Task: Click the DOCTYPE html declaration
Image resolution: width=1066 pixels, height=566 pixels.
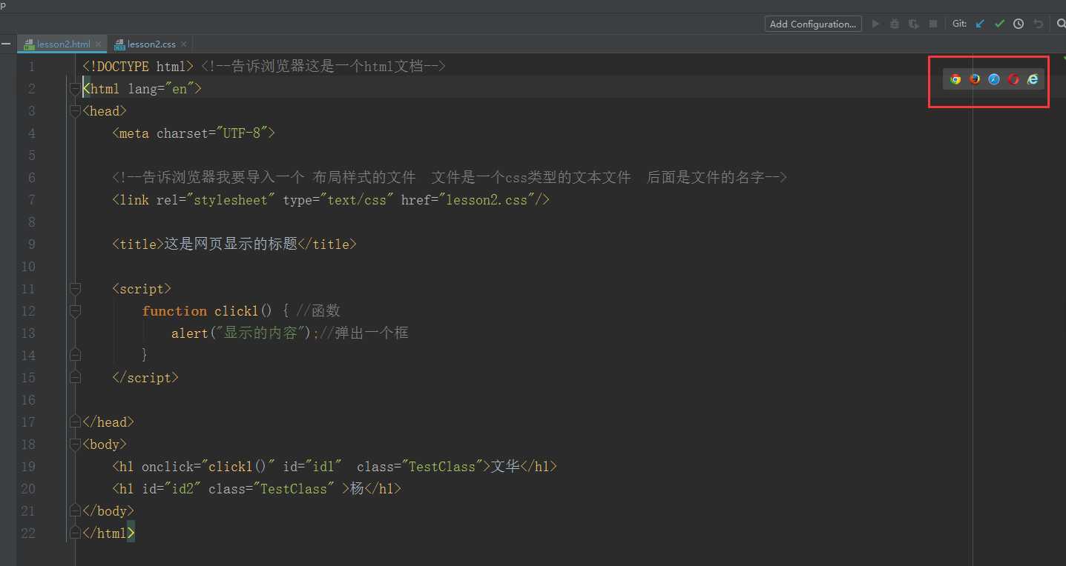Action: pyautogui.click(x=138, y=67)
